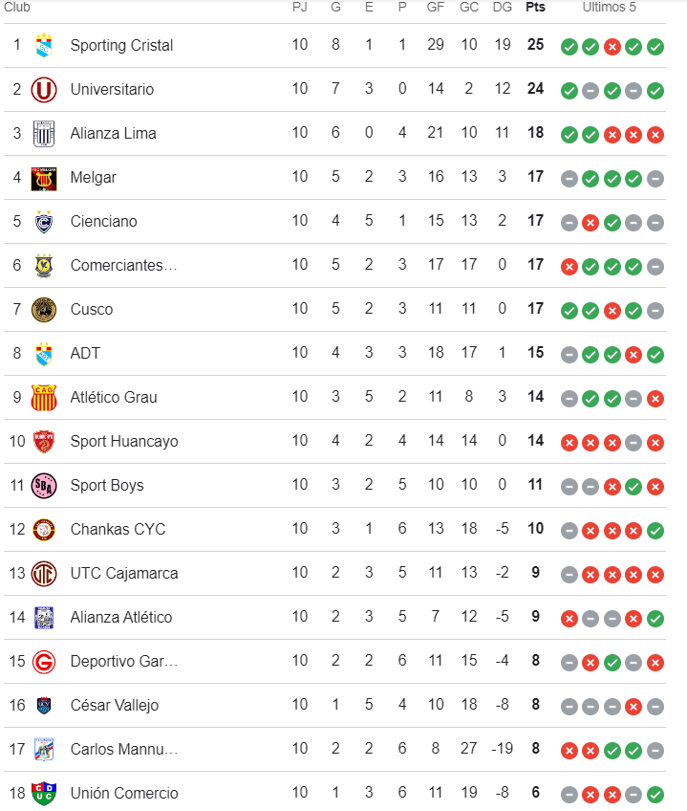Open the Cienciano team name

104,221
